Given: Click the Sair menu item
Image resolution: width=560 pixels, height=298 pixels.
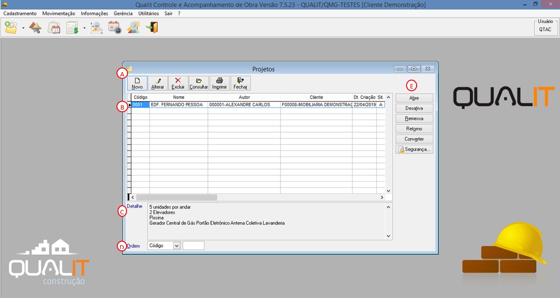Looking at the screenshot, I should (168, 13).
